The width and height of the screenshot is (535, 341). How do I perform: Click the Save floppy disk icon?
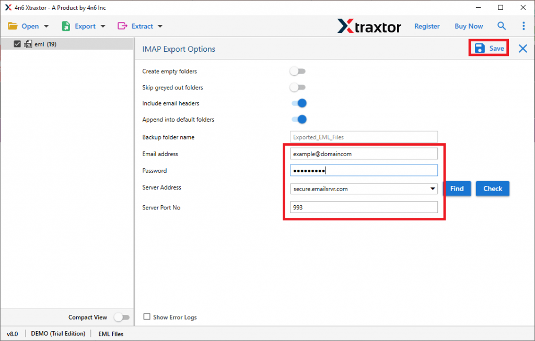click(x=479, y=49)
